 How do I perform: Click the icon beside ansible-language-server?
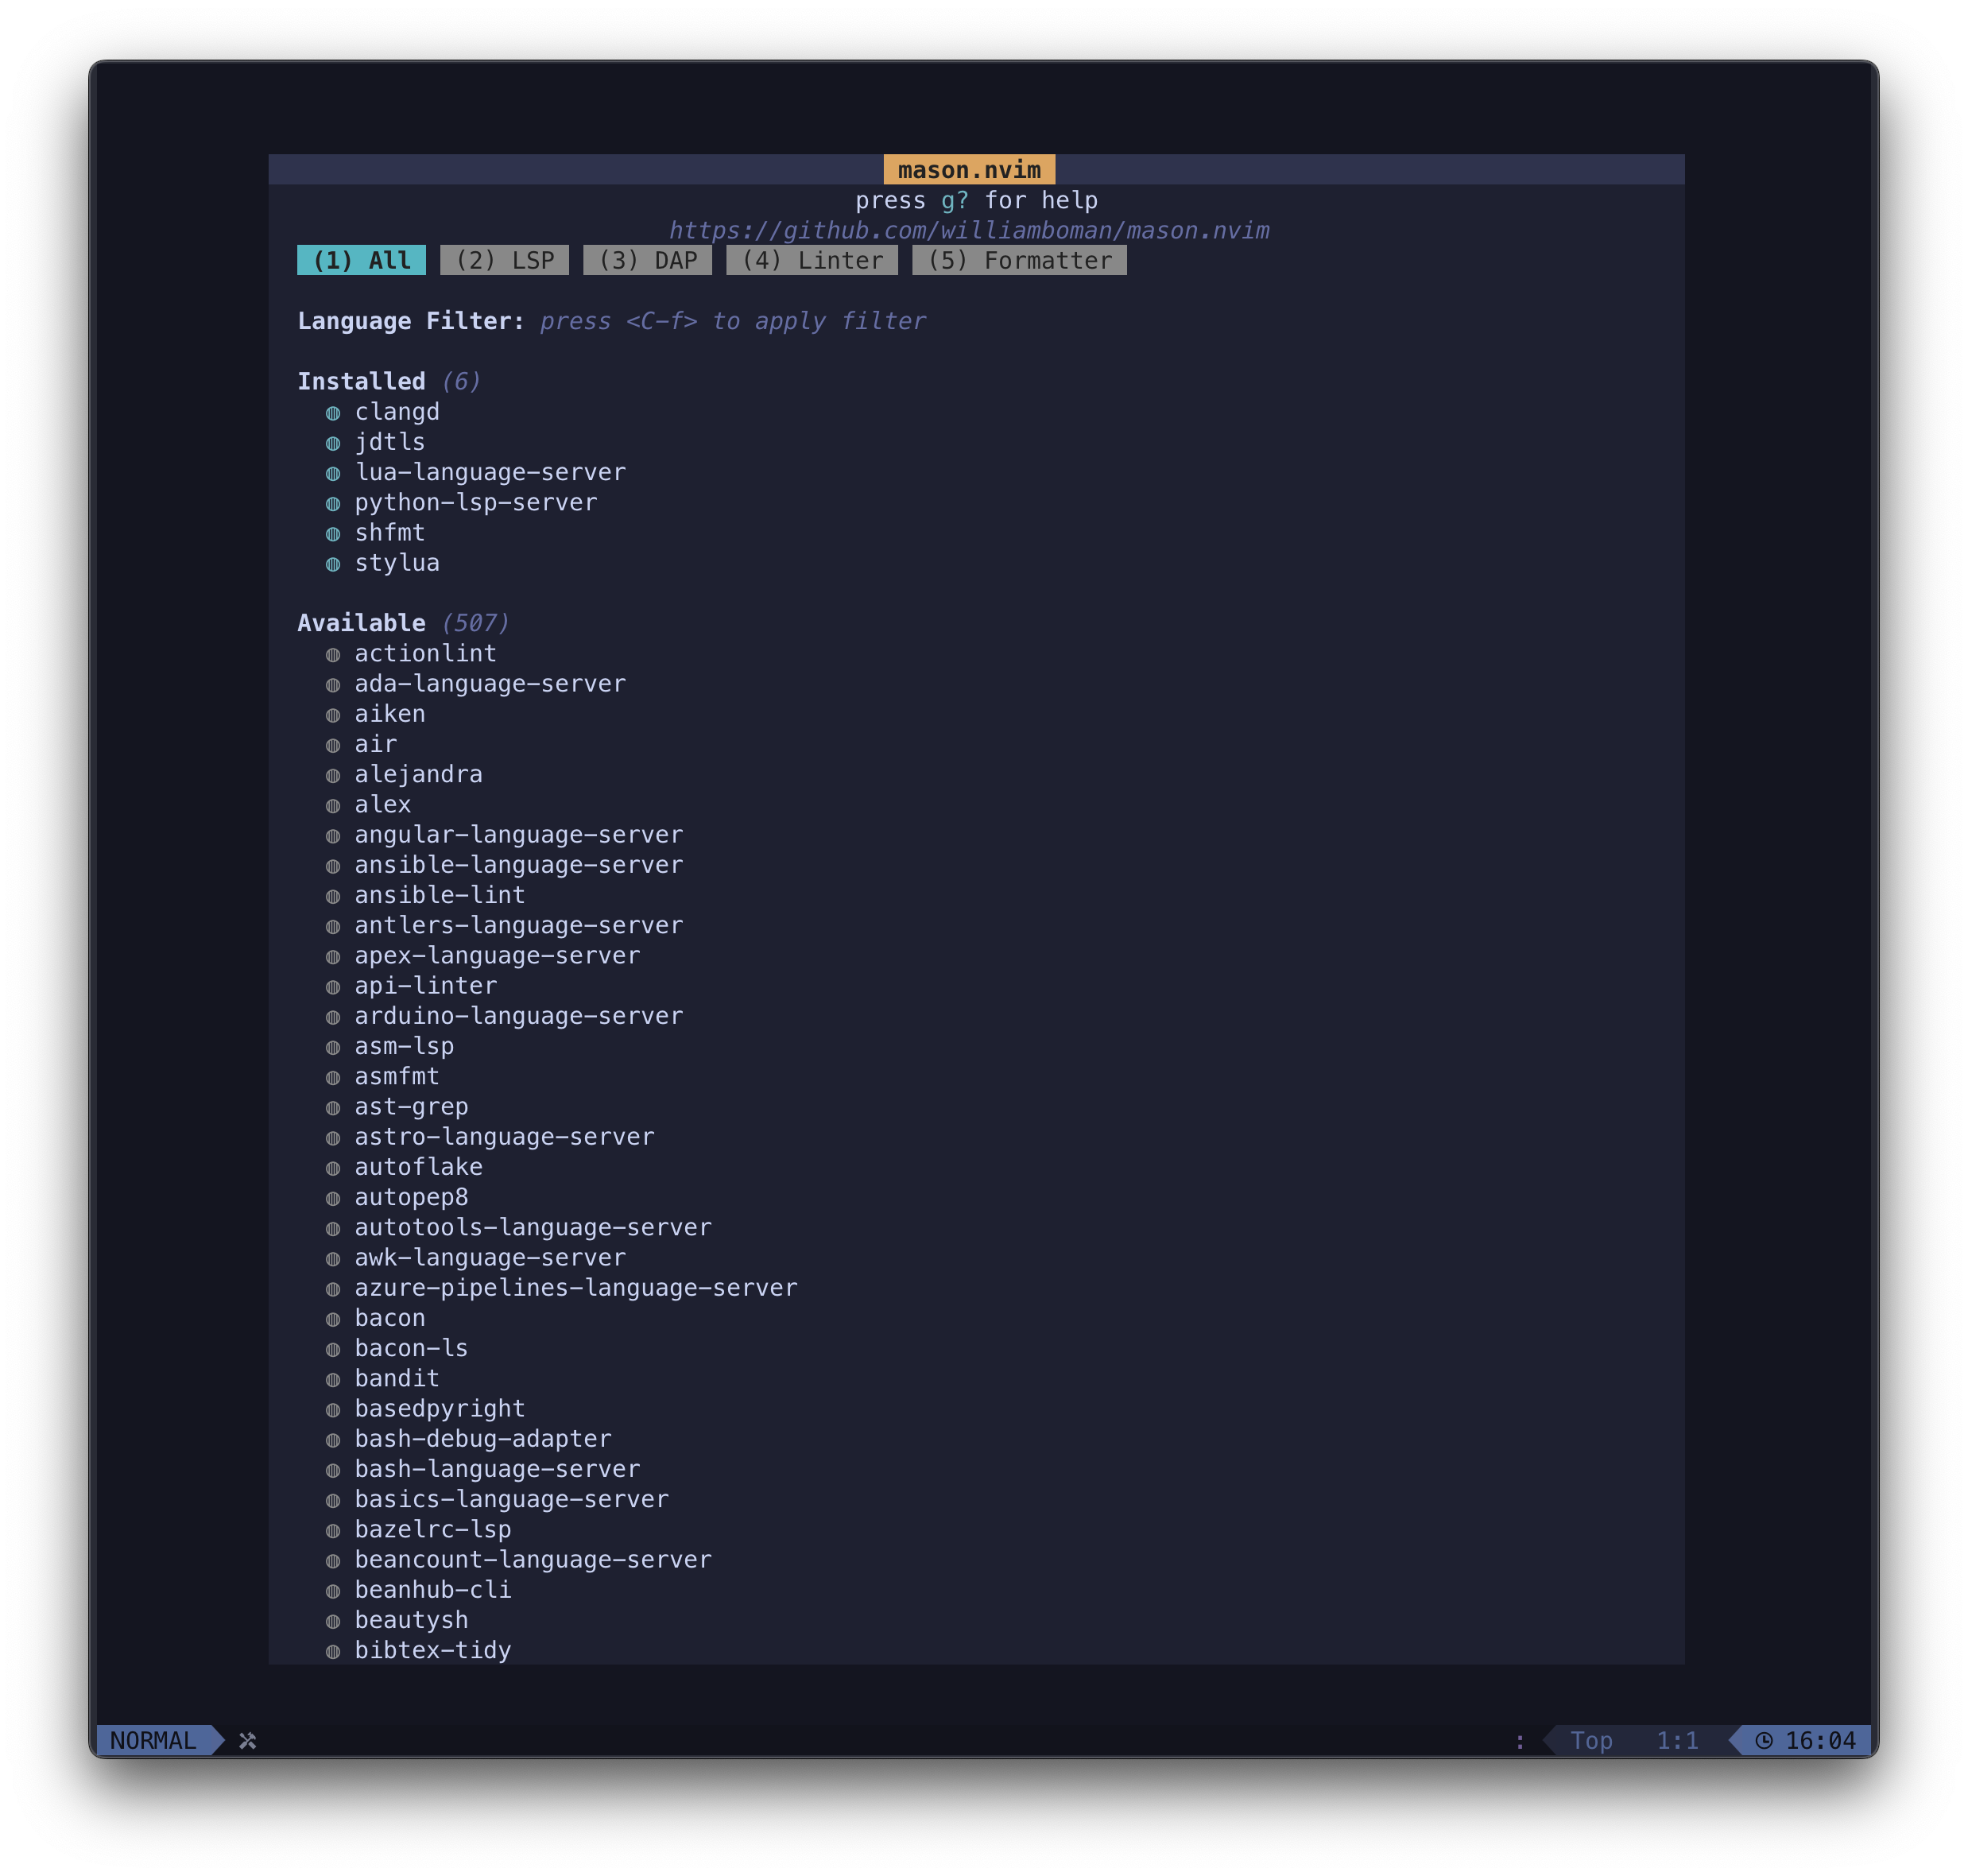click(333, 866)
